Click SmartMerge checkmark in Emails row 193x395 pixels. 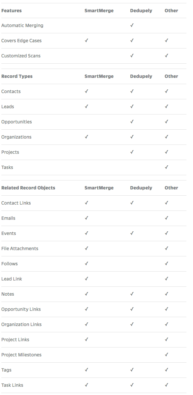(x=86, y=218)
